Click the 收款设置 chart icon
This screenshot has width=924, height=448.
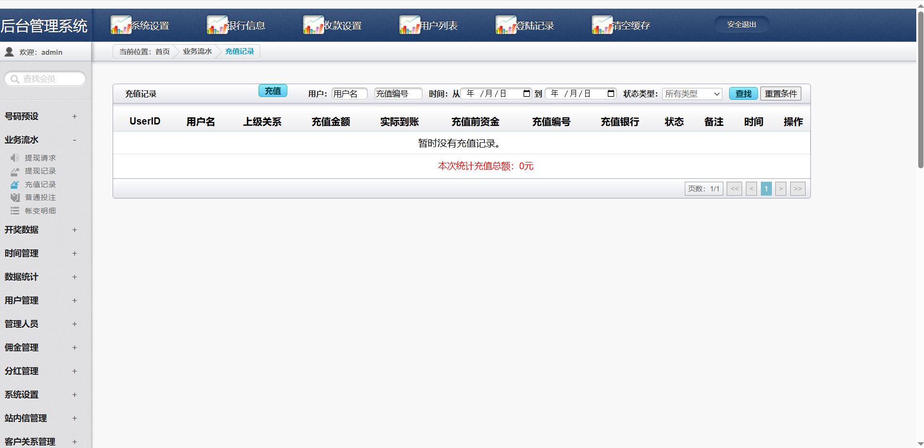[313, 25]
